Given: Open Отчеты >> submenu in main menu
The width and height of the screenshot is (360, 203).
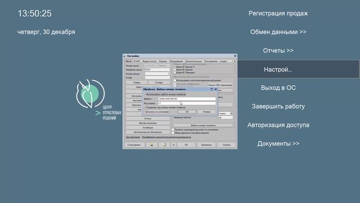Looking at the screenshot, I should [x=278, y=50].
